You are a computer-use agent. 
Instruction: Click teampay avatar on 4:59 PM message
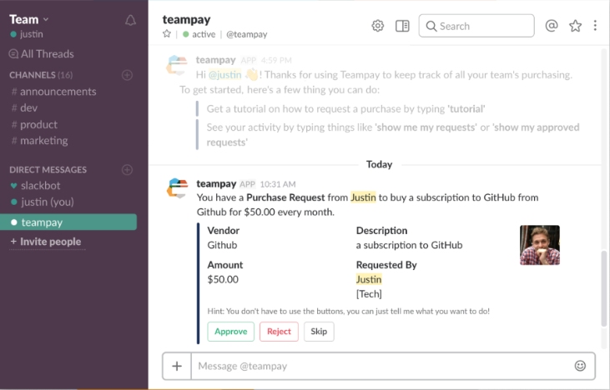177,65
